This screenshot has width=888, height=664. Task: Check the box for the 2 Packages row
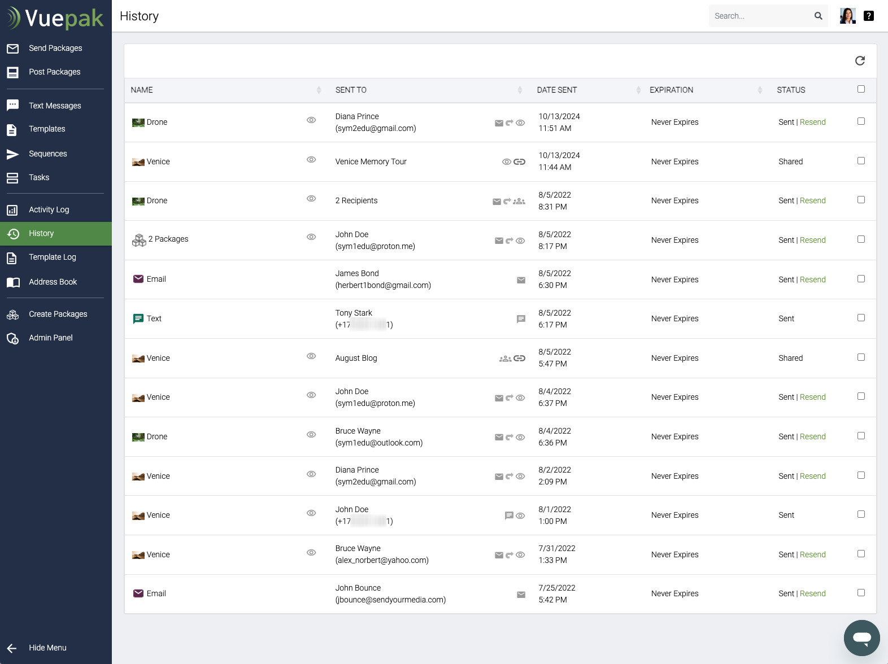pyautogui.click(x=861, y=239)
